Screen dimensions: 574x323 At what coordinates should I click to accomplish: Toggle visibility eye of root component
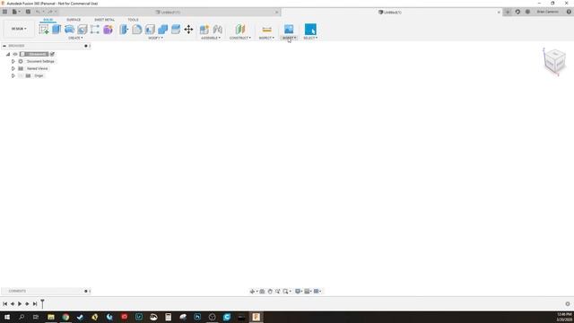[x=15, y=54]
